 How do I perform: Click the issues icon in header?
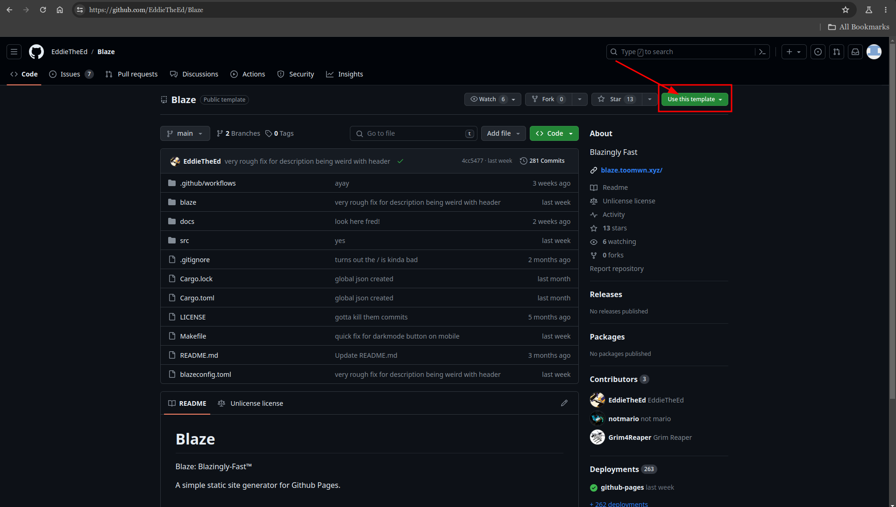pos(818,52)
